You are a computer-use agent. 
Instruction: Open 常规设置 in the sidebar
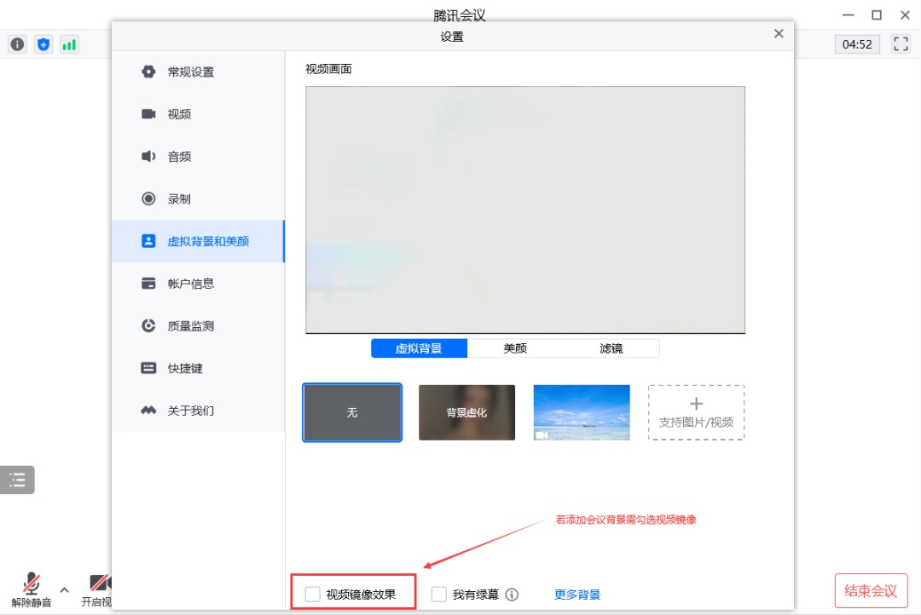(190, 72)
